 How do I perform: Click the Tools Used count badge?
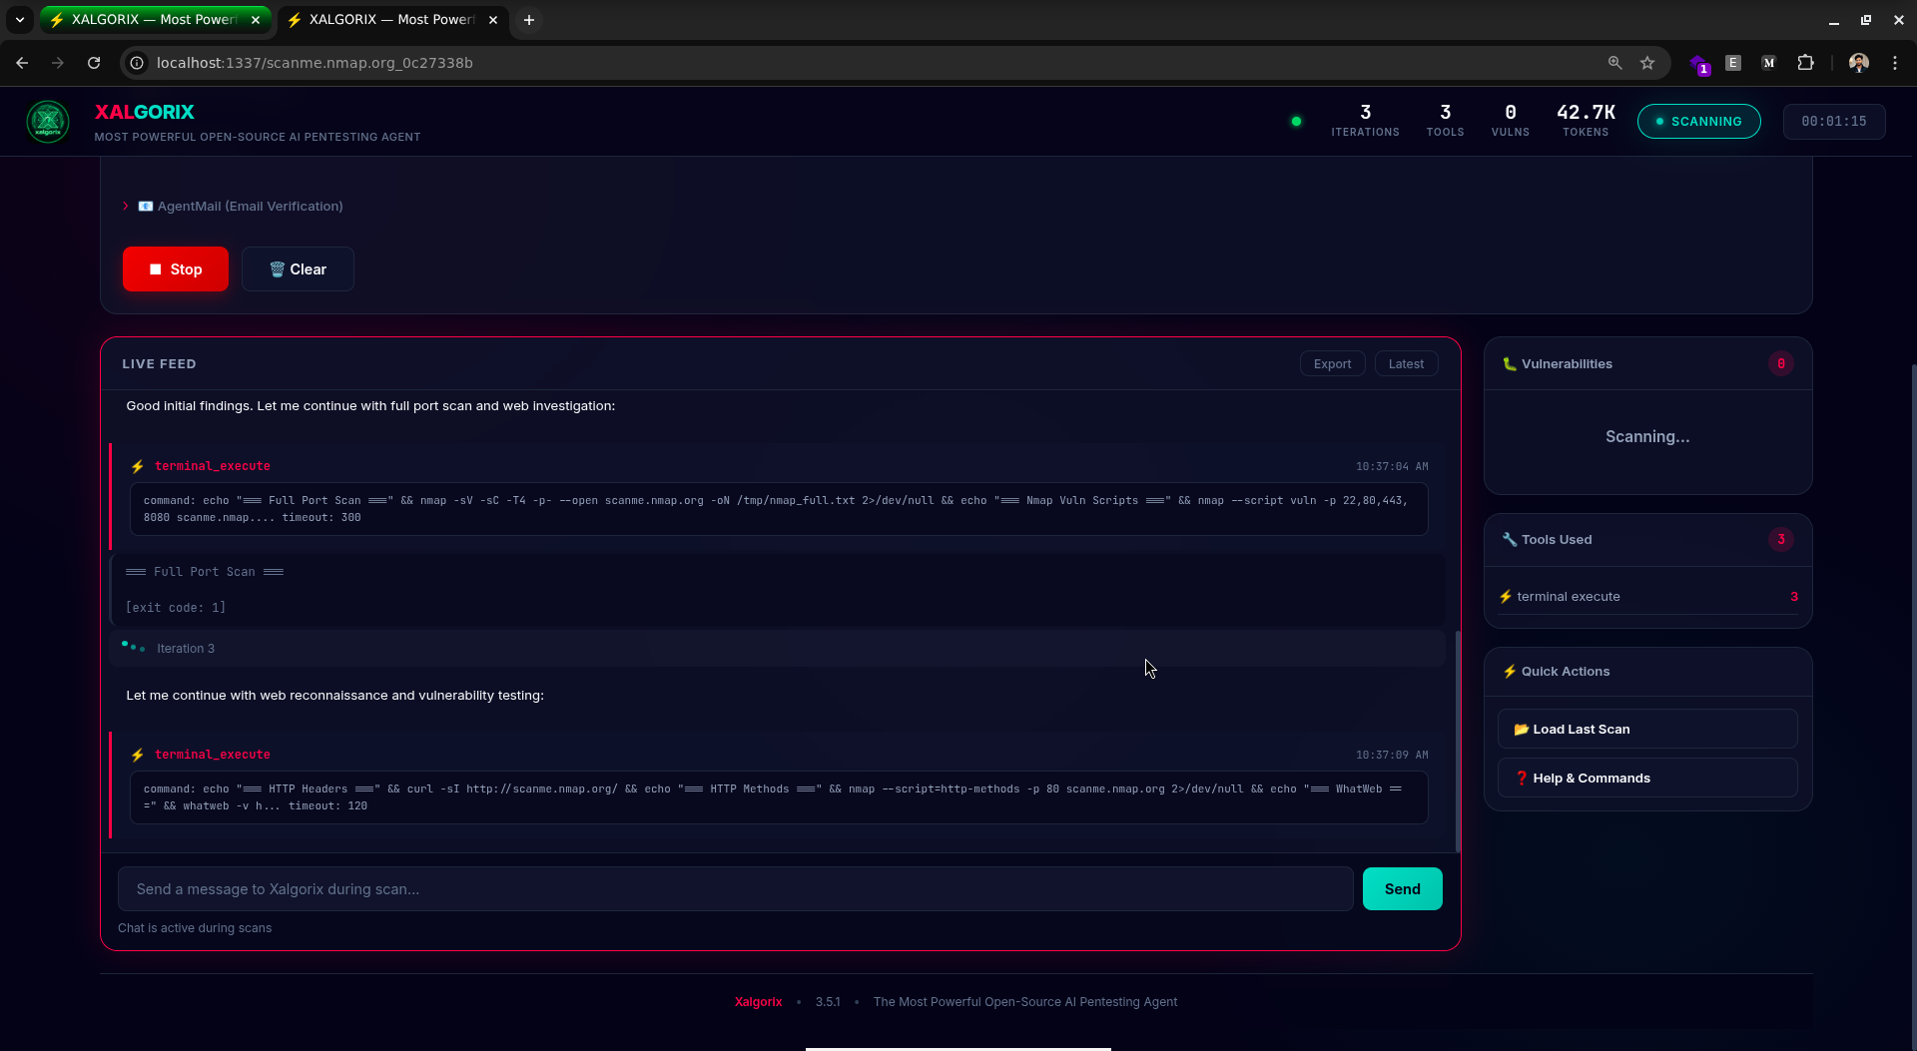[x=1781, y=540]
